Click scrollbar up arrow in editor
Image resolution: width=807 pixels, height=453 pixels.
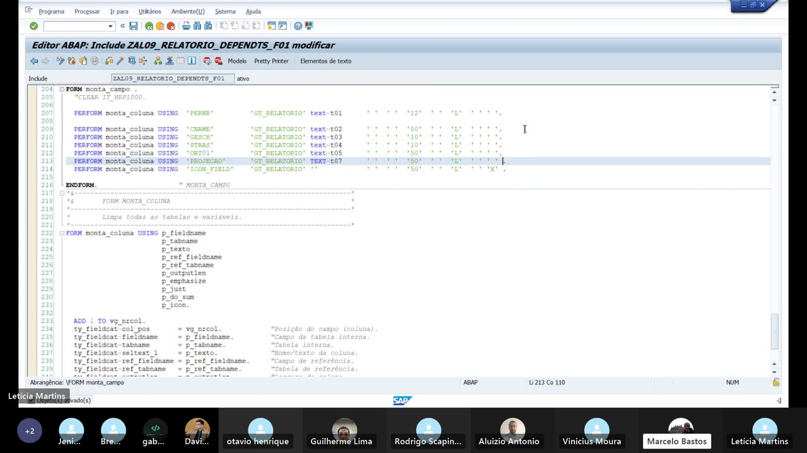tap(774, 92)
